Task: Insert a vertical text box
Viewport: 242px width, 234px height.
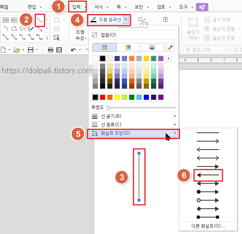Action: pyautogui.click(x=14, y=20)
